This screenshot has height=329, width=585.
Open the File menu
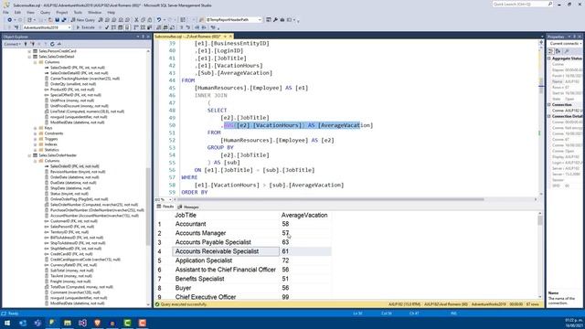(x=5, y=12)
